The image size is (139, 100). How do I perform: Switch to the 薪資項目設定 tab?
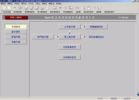(x=55, y=12)
